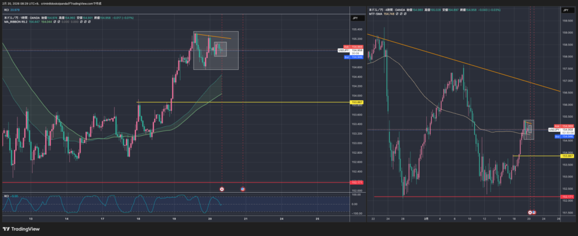This screenshot has width=578, height=236.
Task: Open the US flag event icon on the 1-hour chart
Action: click(x=243, y=189)
